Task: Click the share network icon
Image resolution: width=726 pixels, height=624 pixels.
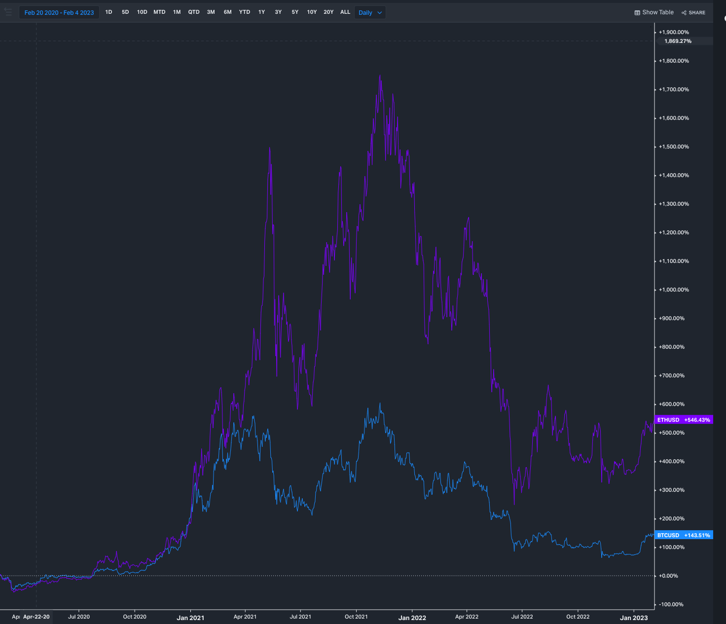Action: pos(684,13)
